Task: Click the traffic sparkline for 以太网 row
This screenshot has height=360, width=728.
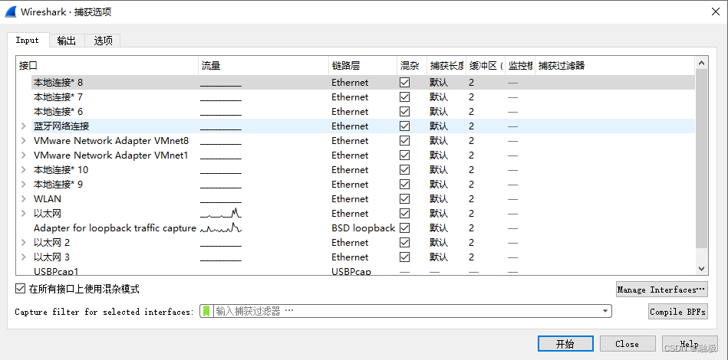Action: click(221, 214)
